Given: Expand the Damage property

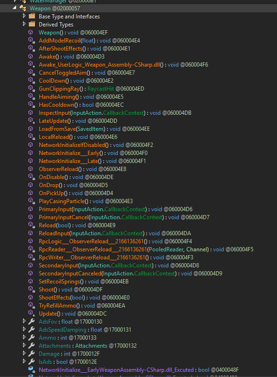Looking at the screenshot, I should click(24, 353).
